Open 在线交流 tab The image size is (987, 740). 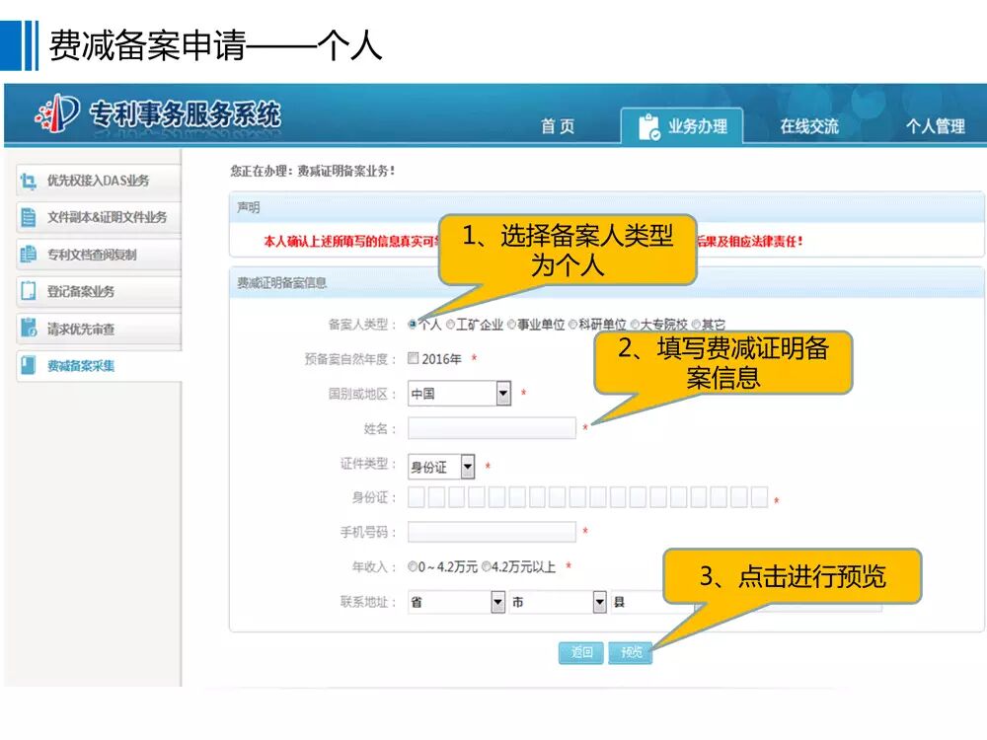coord(809,126)
